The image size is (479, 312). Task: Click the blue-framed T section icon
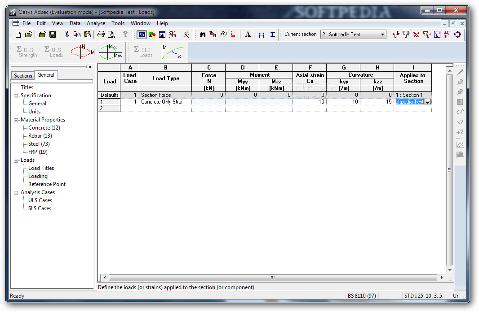(x=437, y=35)
